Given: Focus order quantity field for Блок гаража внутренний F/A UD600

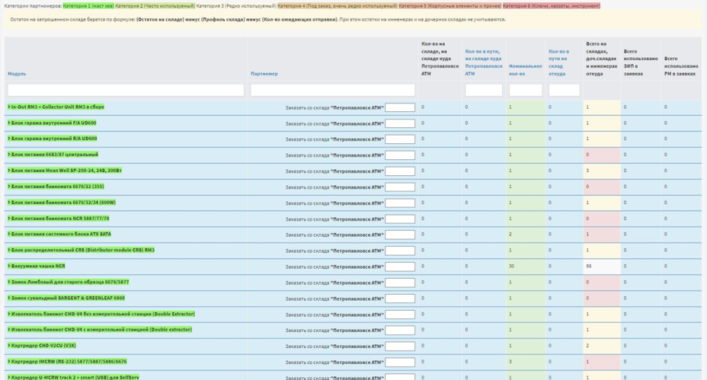Looking at the screenshot, I should [400, 123].
